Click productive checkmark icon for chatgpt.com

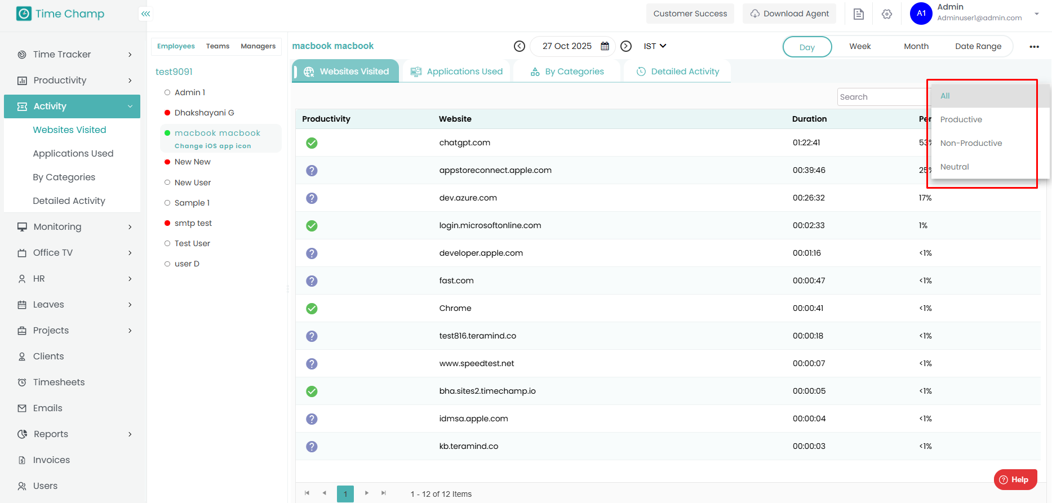312,143
